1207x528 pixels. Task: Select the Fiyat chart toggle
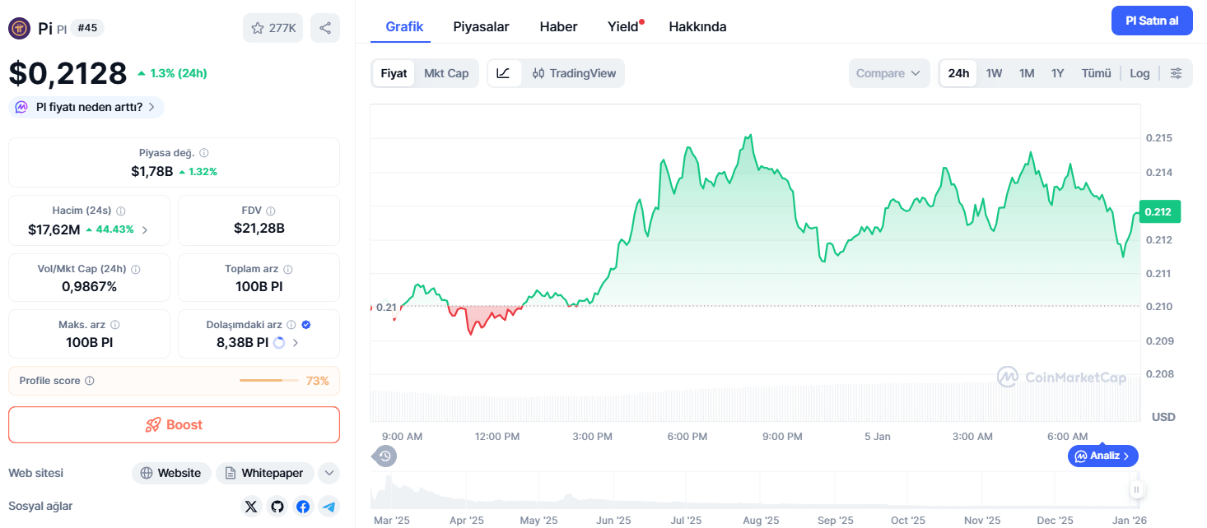(394, 73)
